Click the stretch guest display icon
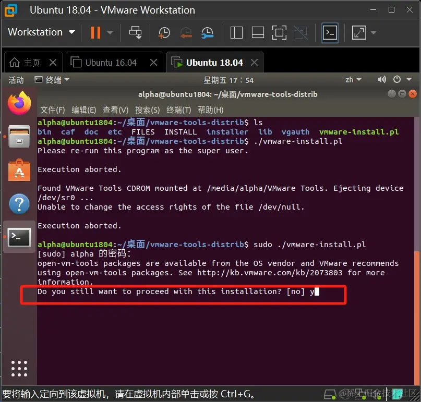This screenshot has height=402, width=421. [x=359, y=33]
